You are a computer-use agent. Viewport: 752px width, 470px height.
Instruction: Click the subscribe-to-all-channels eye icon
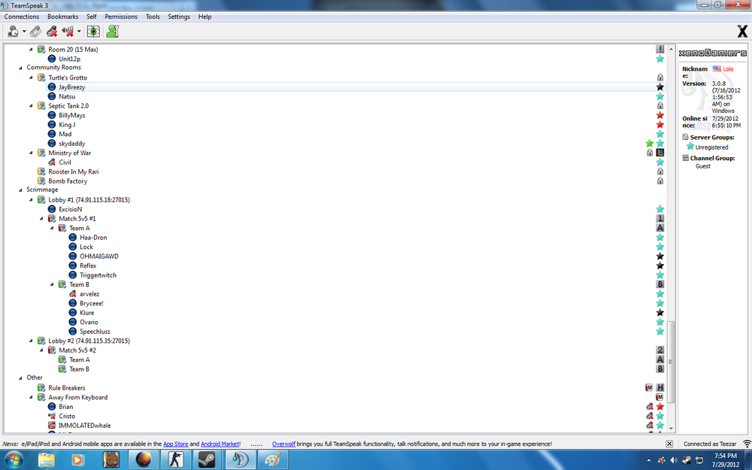(93, 32)
